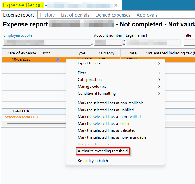Viewport: 195px width, 184px height.
Task: Mark the selected lines as non-rebillable
Action: click(x=110, y=103)
